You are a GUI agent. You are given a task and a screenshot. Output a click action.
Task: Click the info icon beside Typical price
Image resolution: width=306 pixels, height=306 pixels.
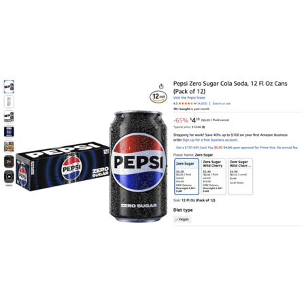click(203, 127)
